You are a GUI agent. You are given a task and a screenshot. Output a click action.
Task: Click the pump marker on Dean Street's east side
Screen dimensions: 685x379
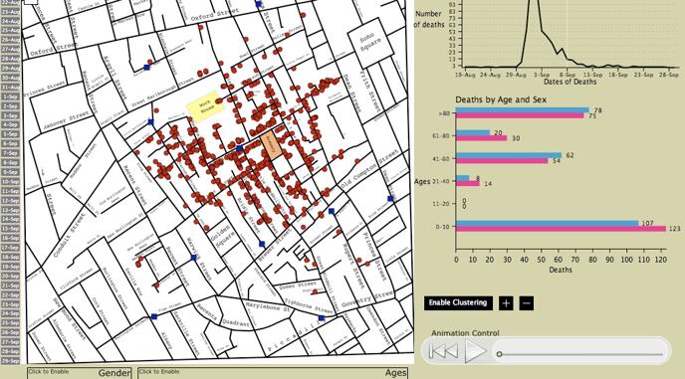point(390,199)
